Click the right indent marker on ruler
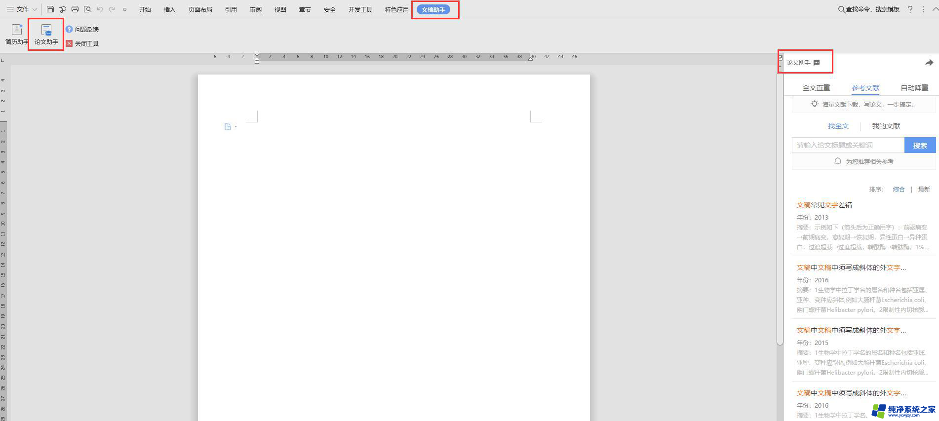 point(531,58)
